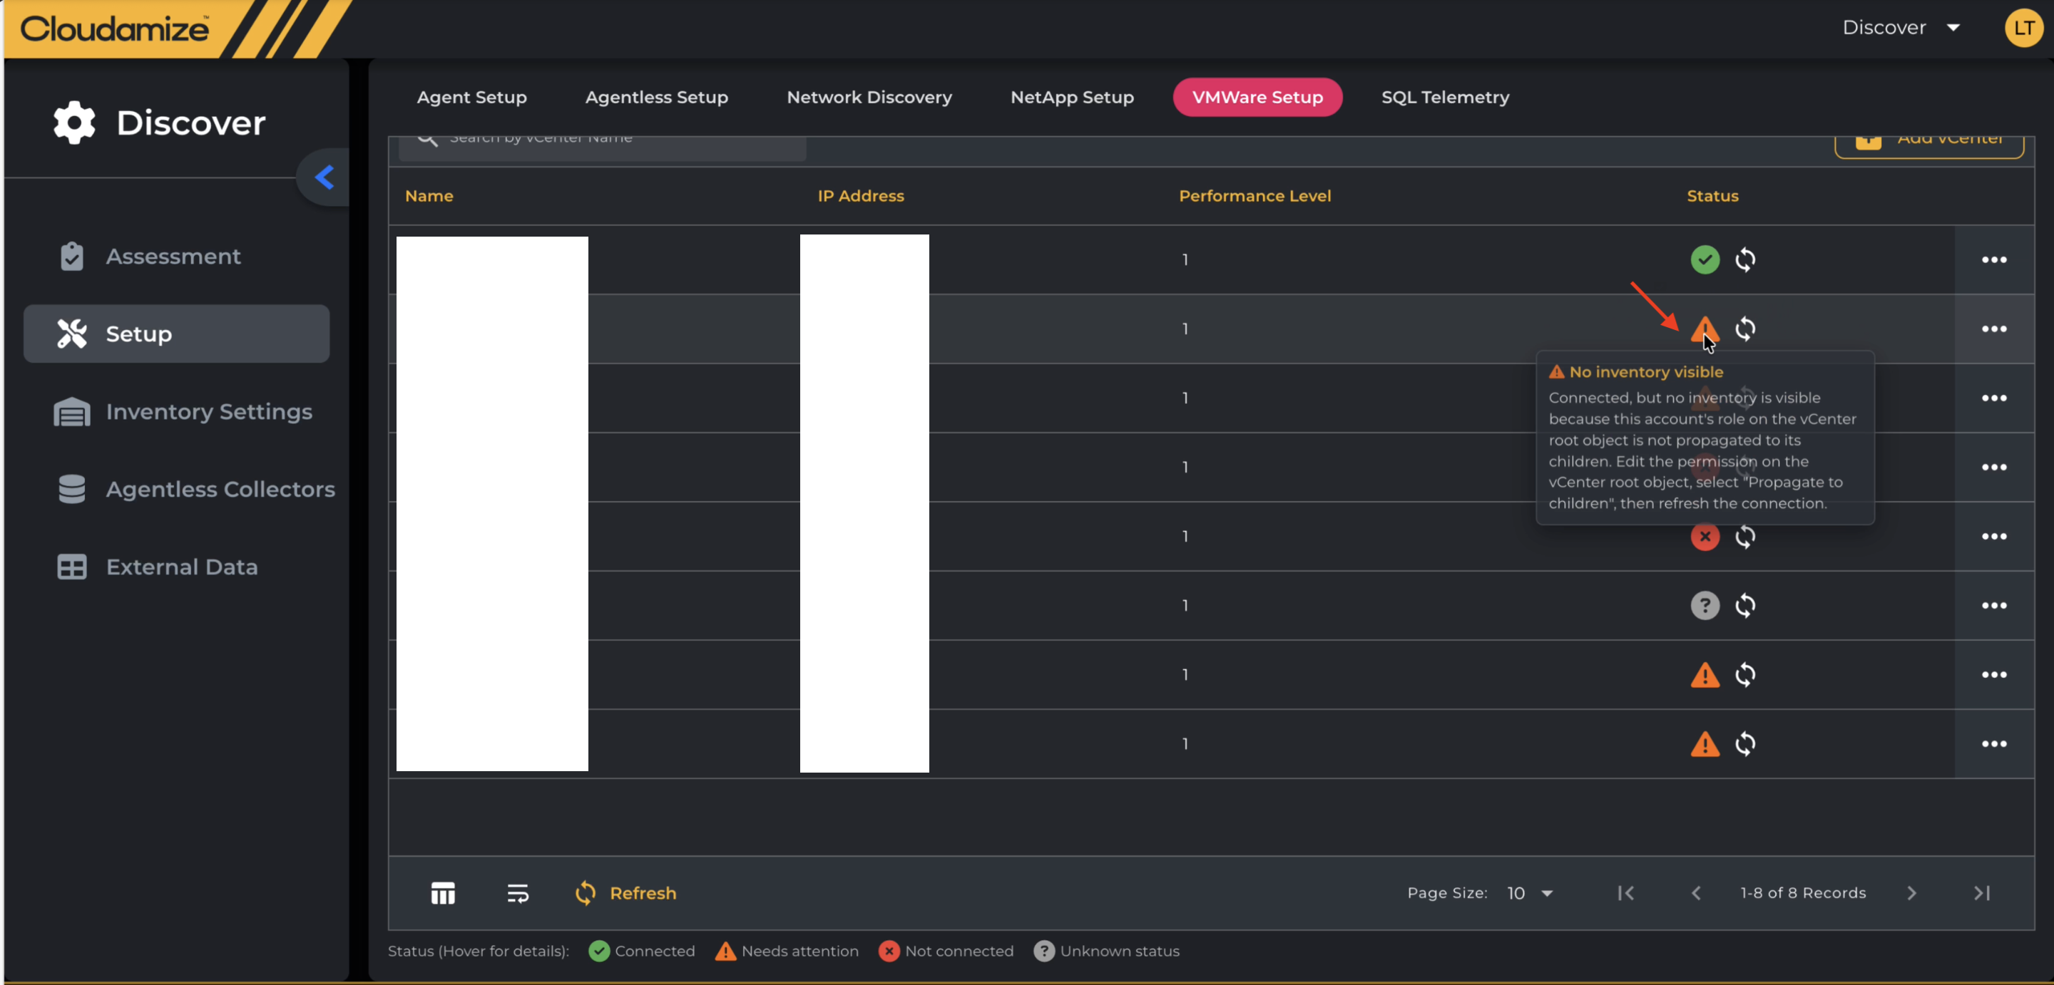This screenshot has width=2054, height=985.
Task: Select the NetApp Setup tab
Action: [1072, 97]
